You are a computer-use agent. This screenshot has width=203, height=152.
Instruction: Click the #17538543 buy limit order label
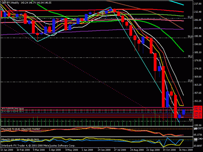[x=13, y=108]
